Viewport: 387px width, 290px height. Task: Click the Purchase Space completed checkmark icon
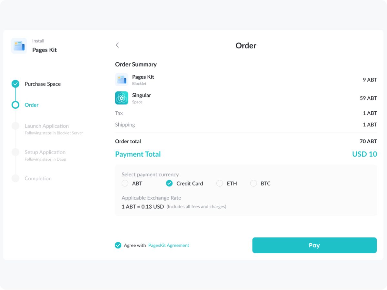[x=15, y=84]
